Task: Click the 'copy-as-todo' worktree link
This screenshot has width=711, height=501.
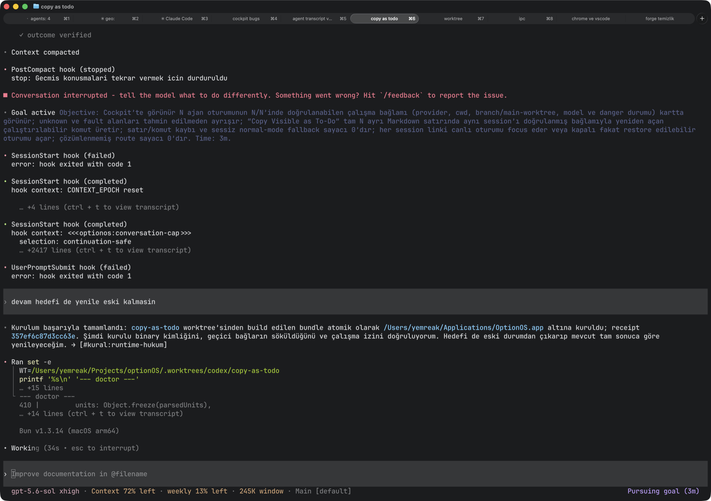Action: tap(155, 328)
